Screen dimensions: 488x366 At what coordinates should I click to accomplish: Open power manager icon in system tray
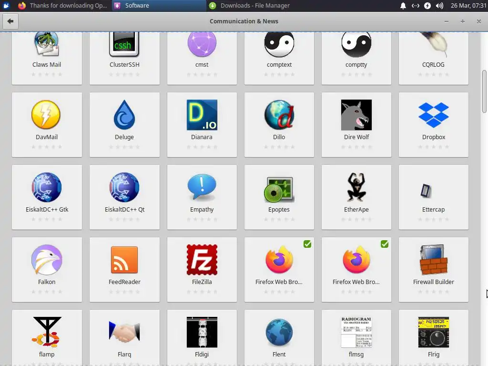point(427,6)
